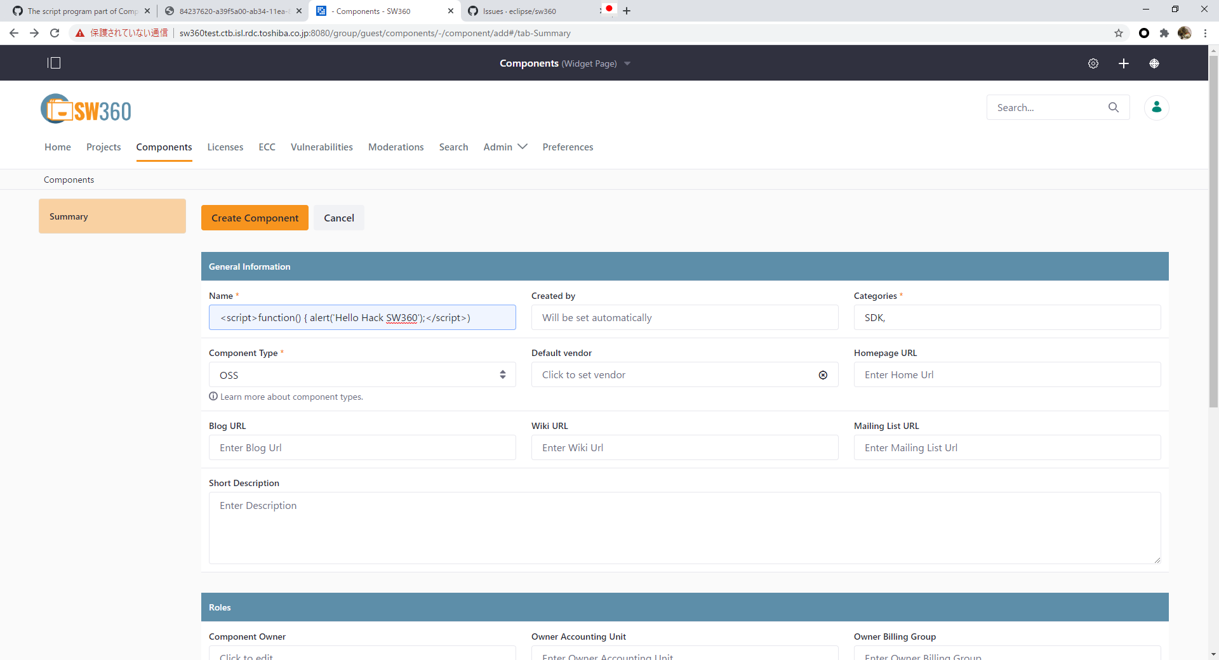Image resolution: width=1219 pixels, height=660 pixels.
Task: Click the Cancel button
Action: [338, 218]
